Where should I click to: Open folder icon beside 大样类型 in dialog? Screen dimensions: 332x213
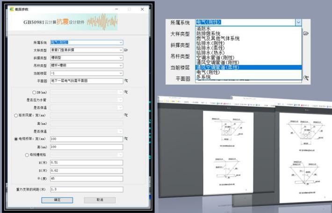coord(126,50)
